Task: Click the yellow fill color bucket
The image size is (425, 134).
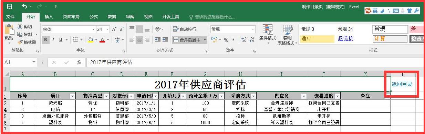Action: (90, 40)
